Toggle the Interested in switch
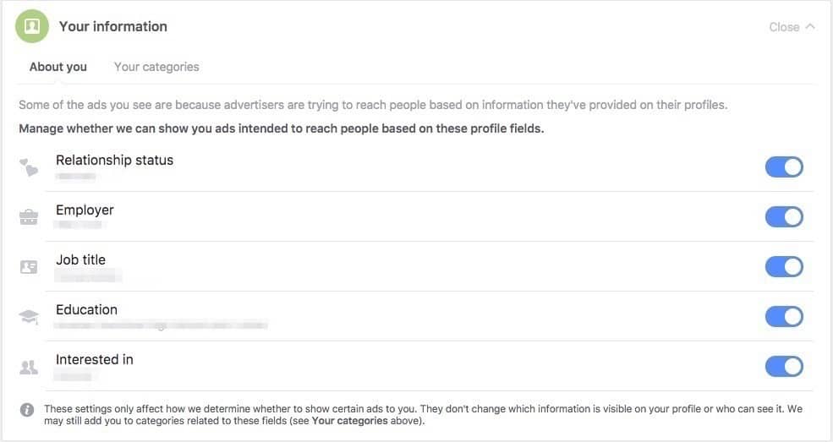Viewport: 833px width, 442px height. point(784,367)
